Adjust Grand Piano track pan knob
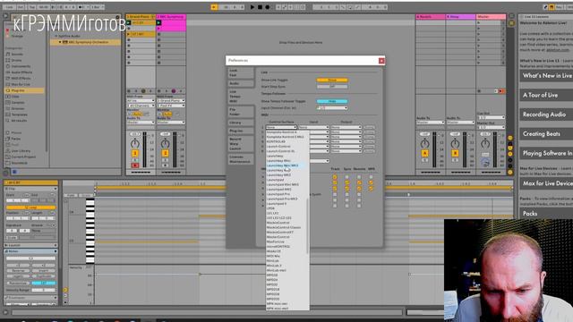 (135, 143)
